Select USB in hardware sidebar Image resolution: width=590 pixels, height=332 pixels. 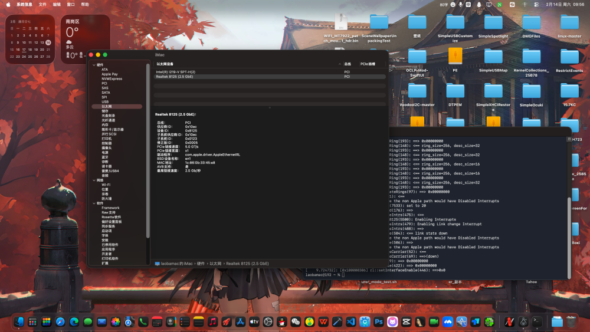(x=105, y=102)
